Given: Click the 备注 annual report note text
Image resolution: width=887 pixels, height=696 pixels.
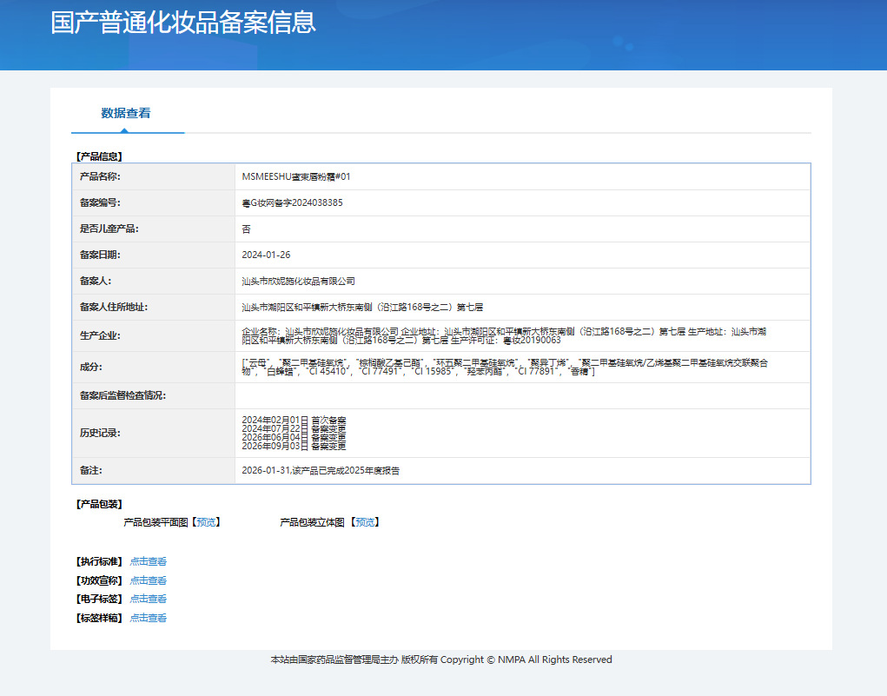Looking at the screenshot, I should [x=321, y=470].
